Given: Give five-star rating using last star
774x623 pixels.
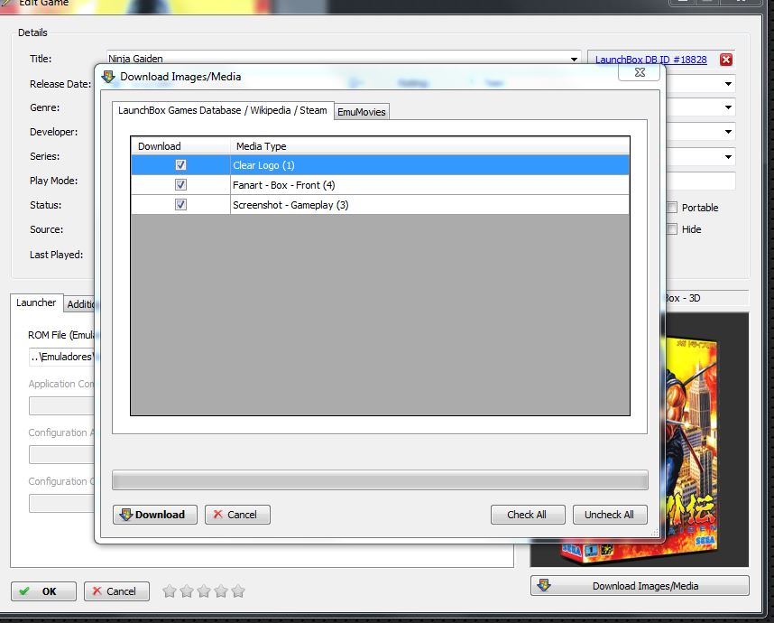Looking at the screenshot, I should click(x=238, y=590).
